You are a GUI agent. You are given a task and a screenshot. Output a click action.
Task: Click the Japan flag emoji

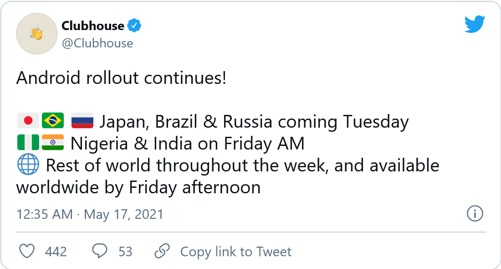(x=28, y=120)
